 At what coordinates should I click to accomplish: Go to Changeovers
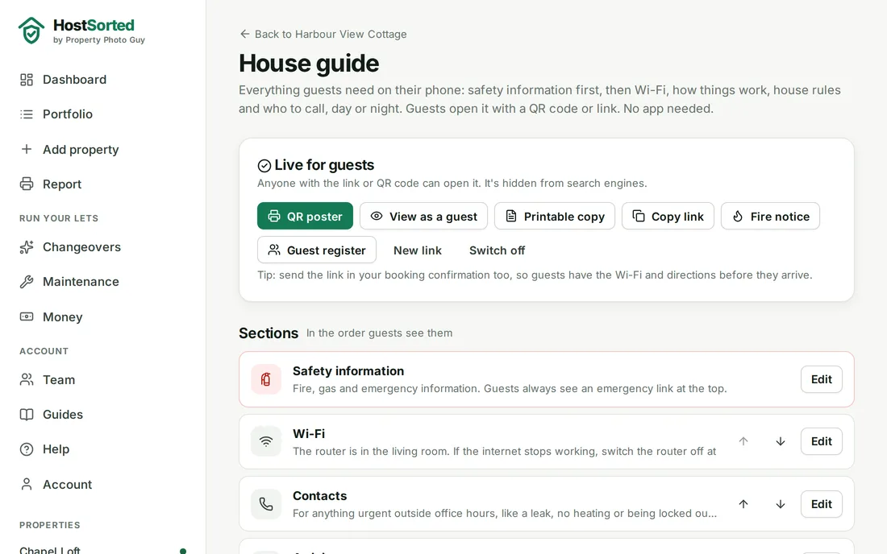click(81, 247)
